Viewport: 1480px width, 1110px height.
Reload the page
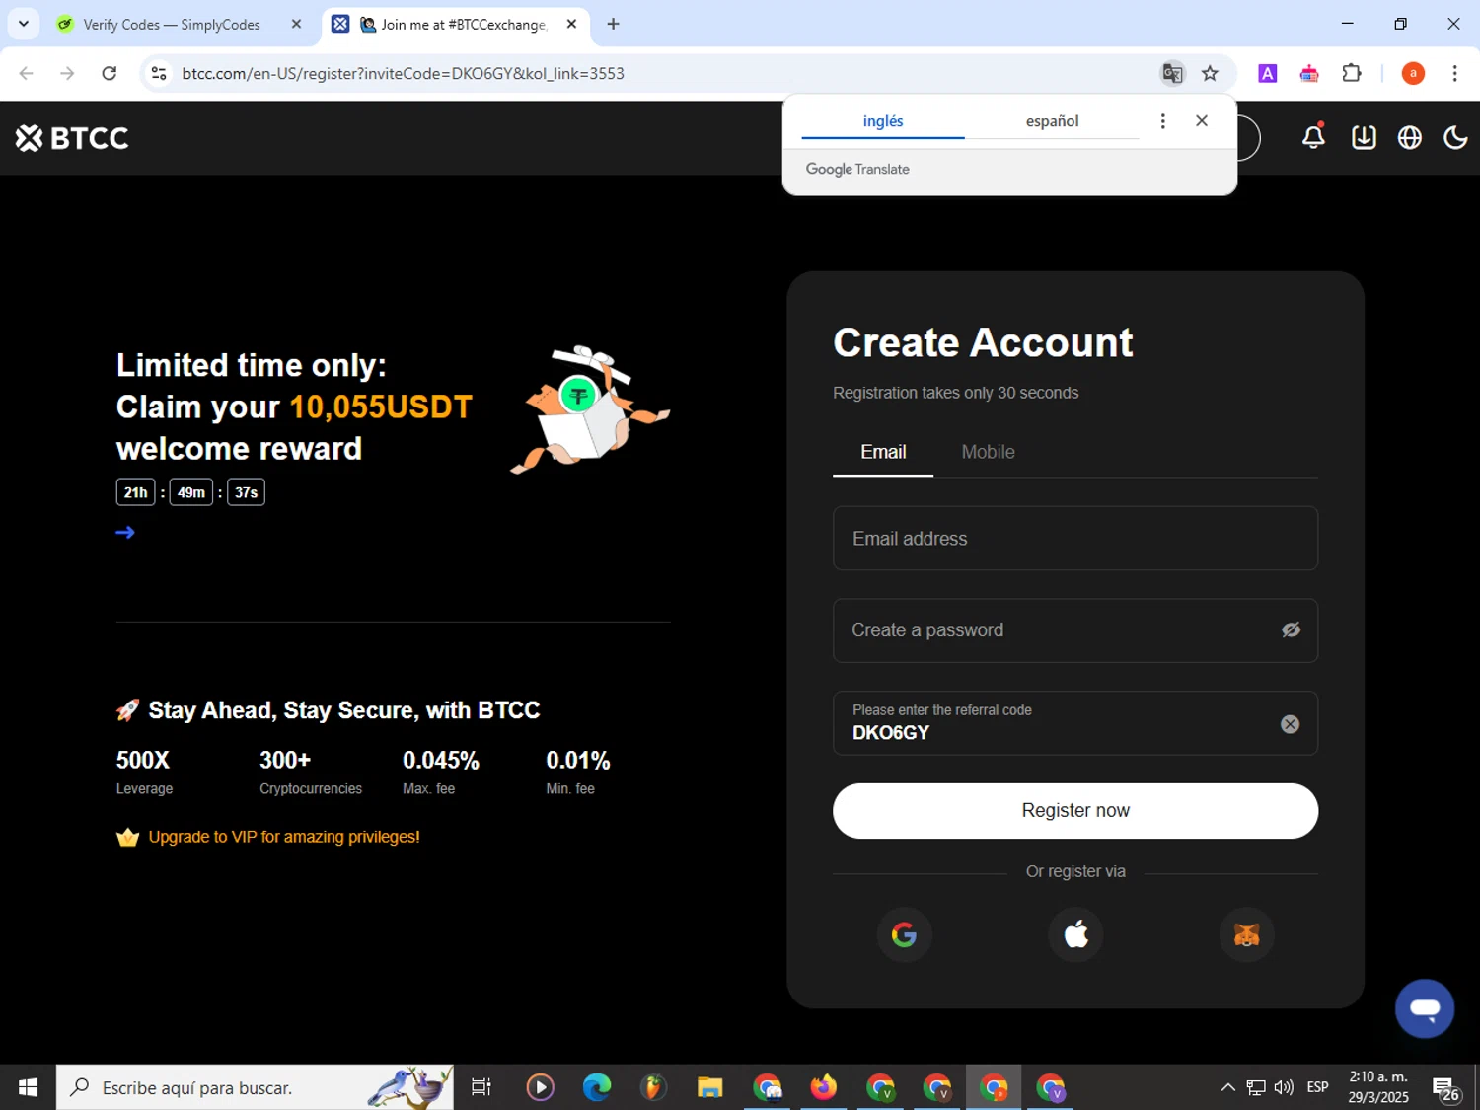coord(110,73)
